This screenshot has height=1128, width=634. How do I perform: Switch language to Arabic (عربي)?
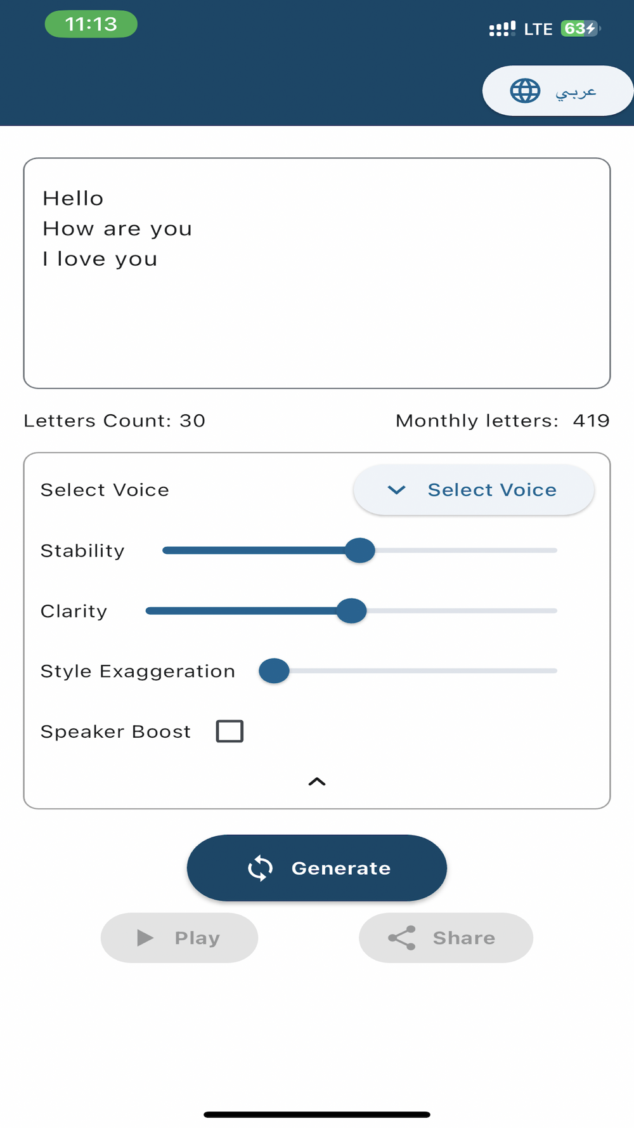click(576, 91)
